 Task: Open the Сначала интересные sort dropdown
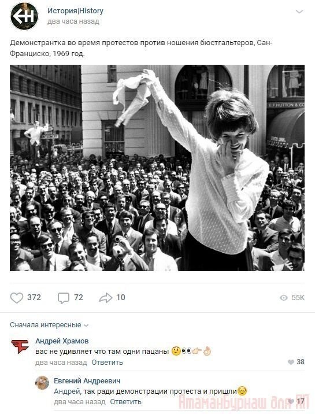(x=49, y=325)
